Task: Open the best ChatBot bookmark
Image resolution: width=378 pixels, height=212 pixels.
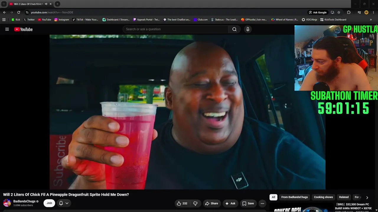Action: [x=177, y=20]
